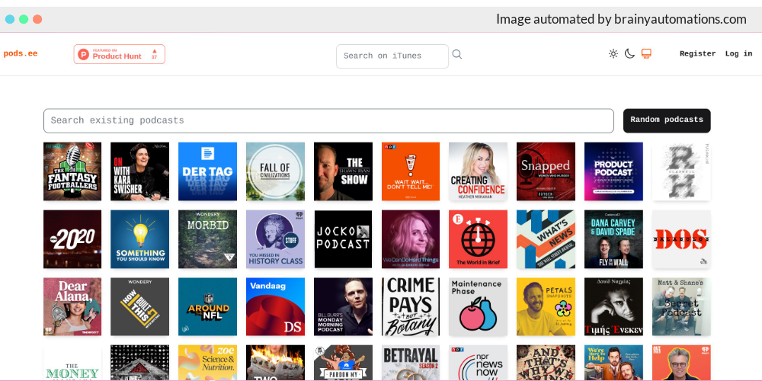Screen dimensions: 762x381
Task: Open The World in Brief podcast
Action: (479, 239)
